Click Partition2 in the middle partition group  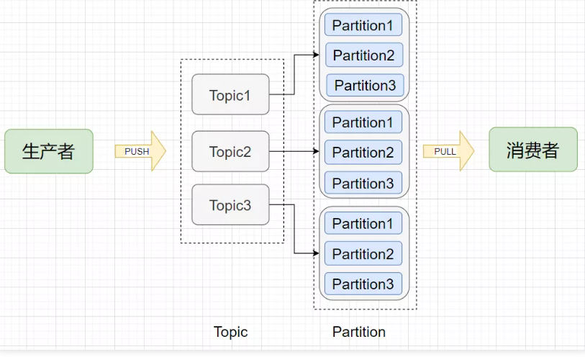[363, 153]
